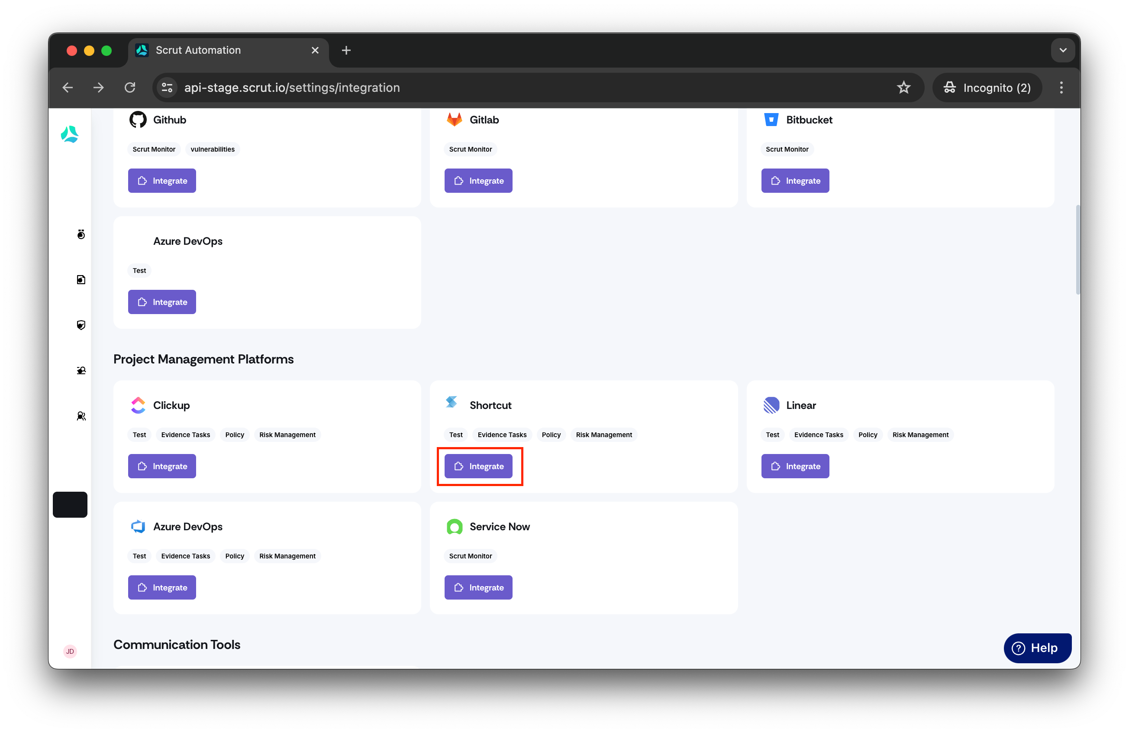This screenshot has width=1129, height=733.
Task: Reload the page
Action: (130, 88)
